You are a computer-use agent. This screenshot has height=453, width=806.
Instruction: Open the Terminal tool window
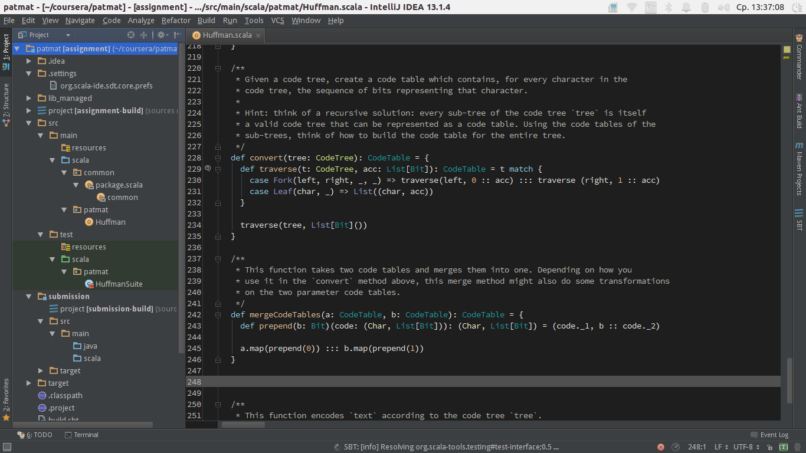81,435
